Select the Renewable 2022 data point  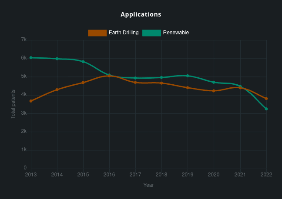click(x=266, y=109)
